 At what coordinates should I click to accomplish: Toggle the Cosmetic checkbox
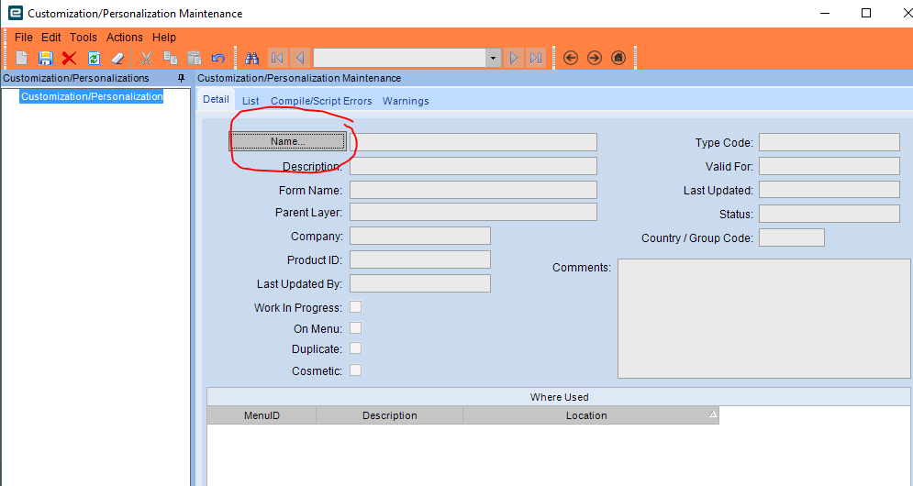click(355, 370)
